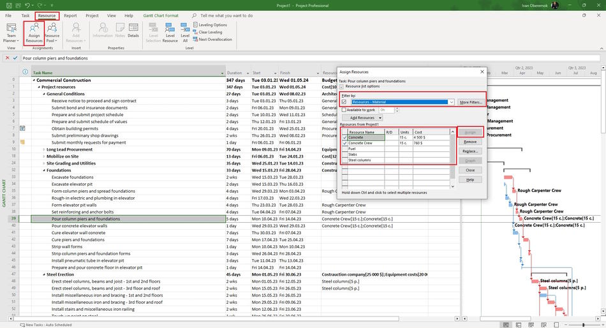Confirm the entry with the check mark
This screenshot has height=328, width=606.
[15, 58]
